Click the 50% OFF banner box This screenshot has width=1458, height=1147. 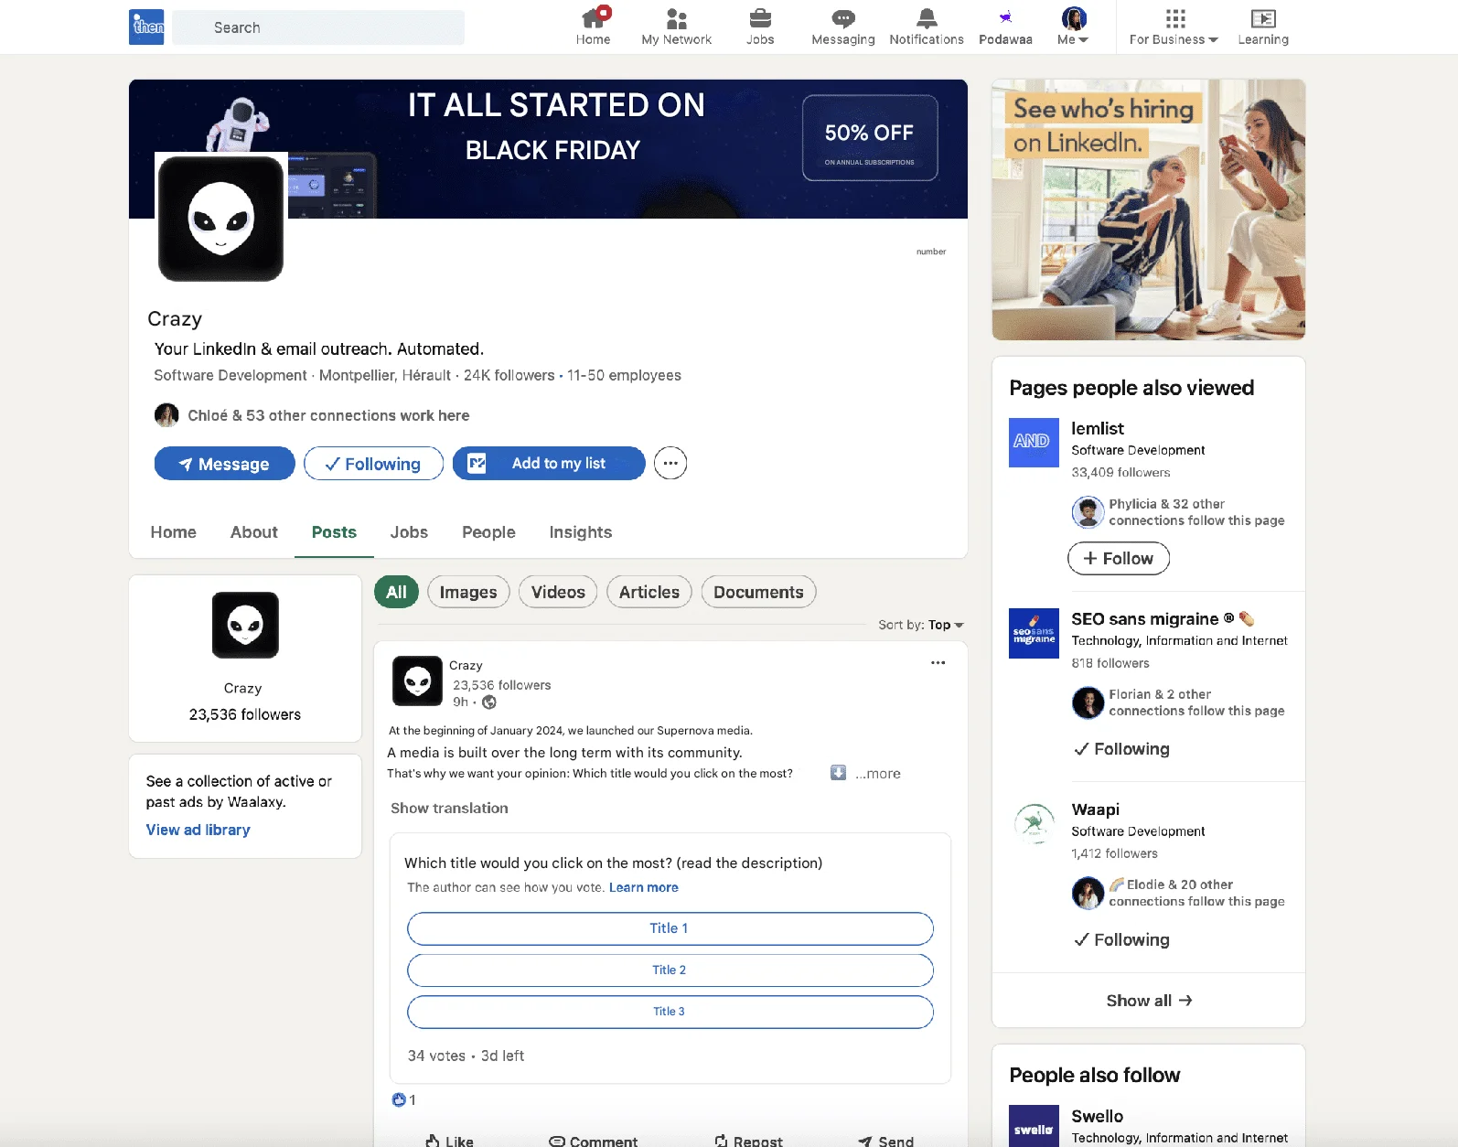870,138
